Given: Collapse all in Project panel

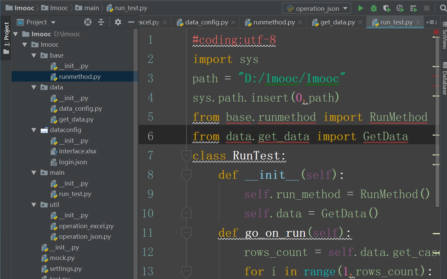Looking at the screenshot, I should (101, 22).
